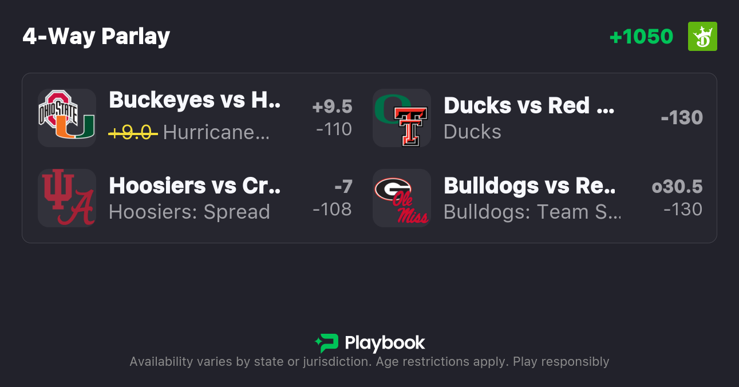The image size is (739, 387).
Task: Click the +1050 parlay odds
Action: tap(641, 37)
